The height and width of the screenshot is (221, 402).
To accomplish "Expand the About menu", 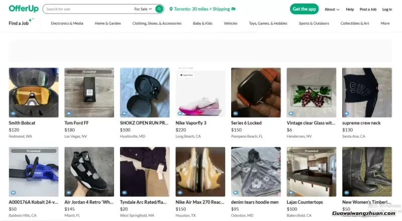I will tap(332, 9).
